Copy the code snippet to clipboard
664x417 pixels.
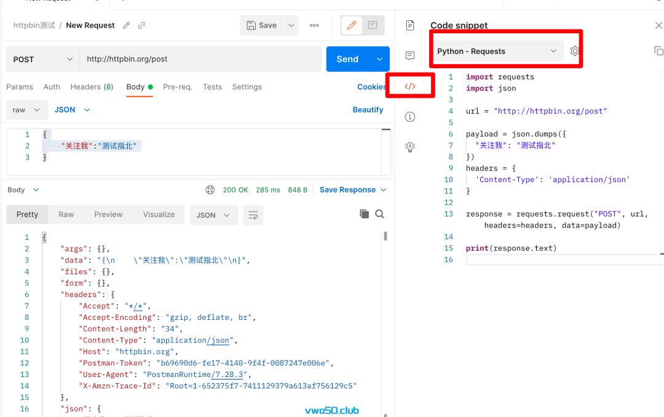point(658,51)
